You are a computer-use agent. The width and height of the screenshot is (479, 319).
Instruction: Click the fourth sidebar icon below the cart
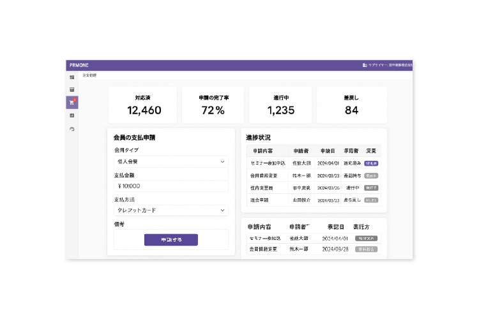(72, 115)
